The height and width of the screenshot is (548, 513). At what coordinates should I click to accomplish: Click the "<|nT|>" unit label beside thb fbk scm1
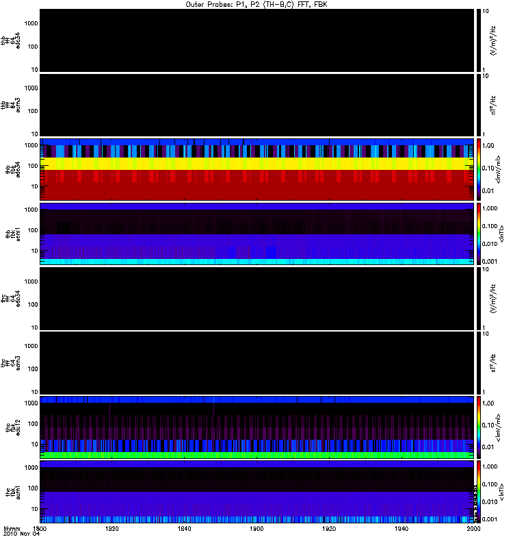501,234
